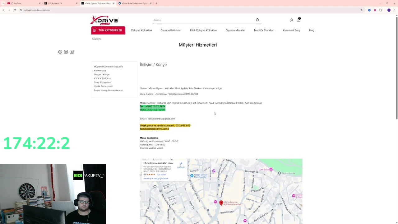Open Fileli Çalışma Koltukları menu item
Image resolution: width=398 pixels, height=224 pixels.
pyautogui.click(x=203, y=30)
